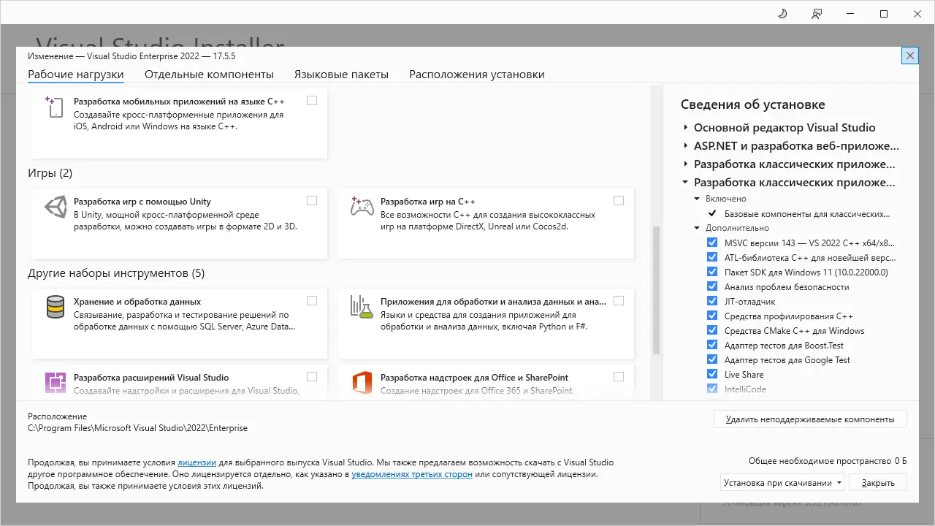935x526 pixels.
Task: Click the data science applications flask icon
Action: (x=362, y=307)
